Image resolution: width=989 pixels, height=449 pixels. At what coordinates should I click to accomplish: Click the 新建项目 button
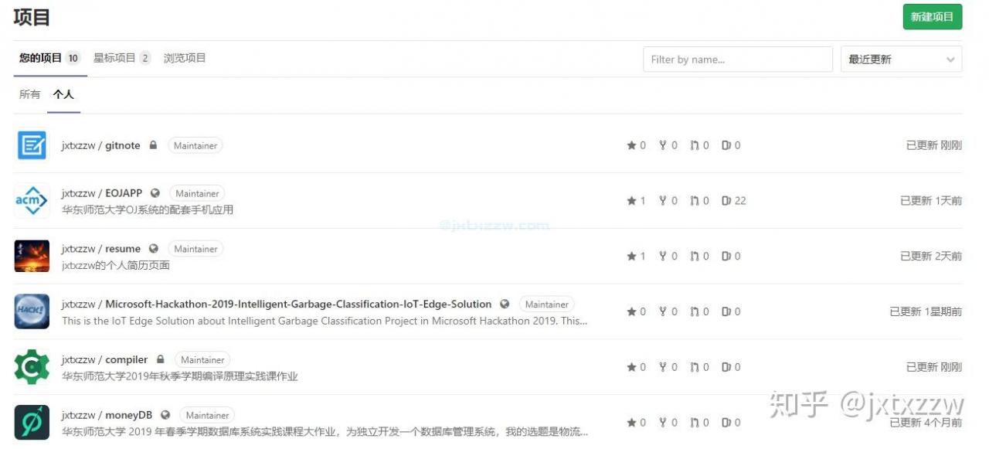coord(933,17)
